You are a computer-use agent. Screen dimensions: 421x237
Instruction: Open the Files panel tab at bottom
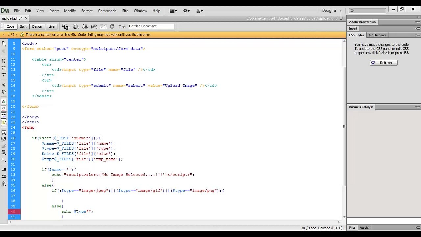click(352, 228)
